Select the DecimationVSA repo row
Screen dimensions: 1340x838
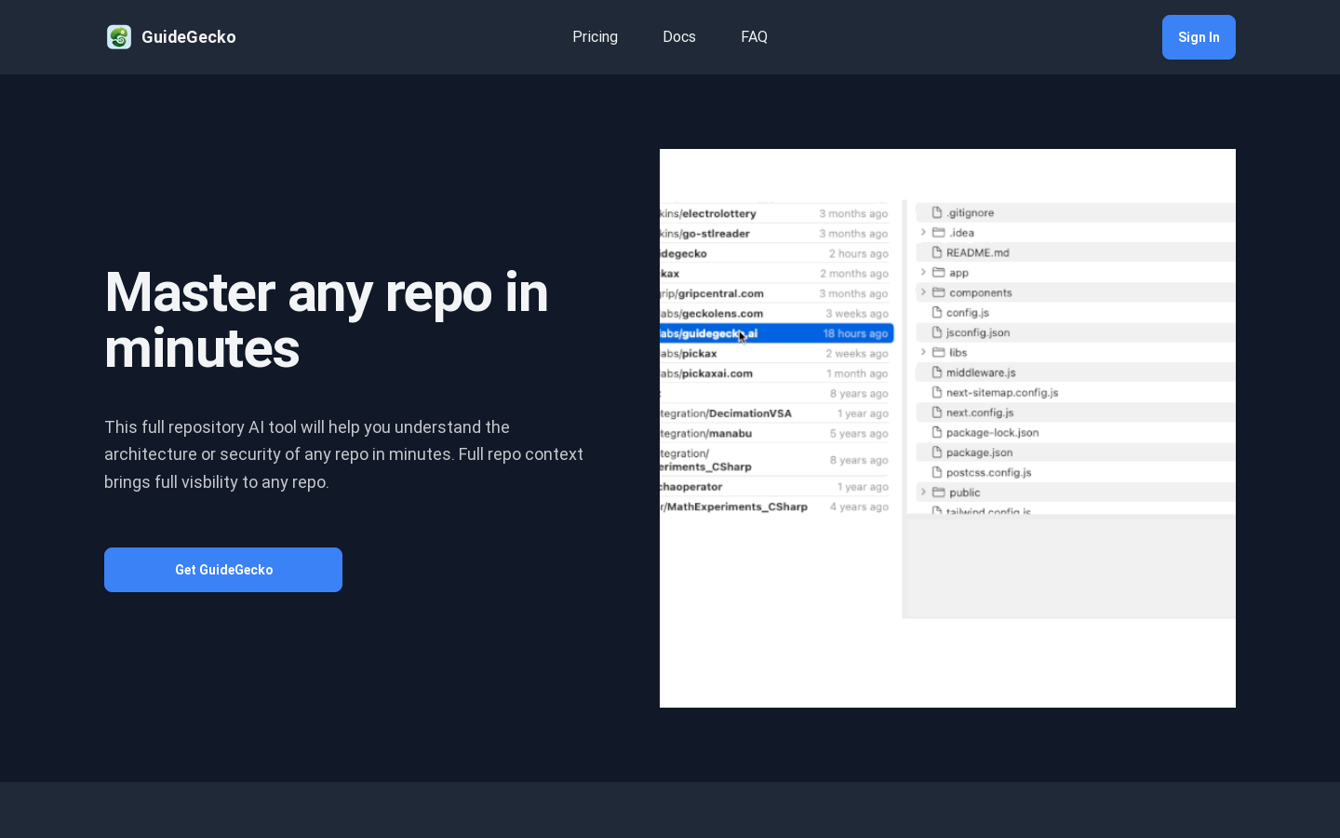(x=776, y=413)
